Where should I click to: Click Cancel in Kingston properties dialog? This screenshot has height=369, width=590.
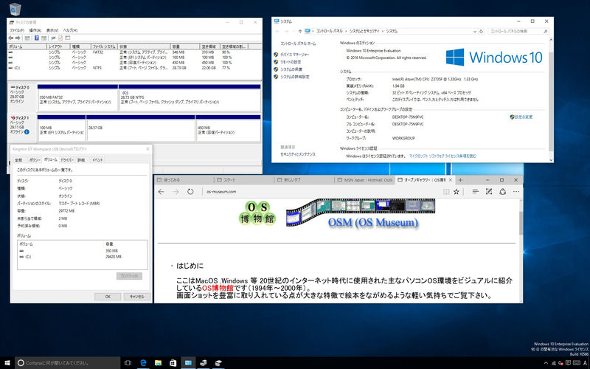[137, 297]
